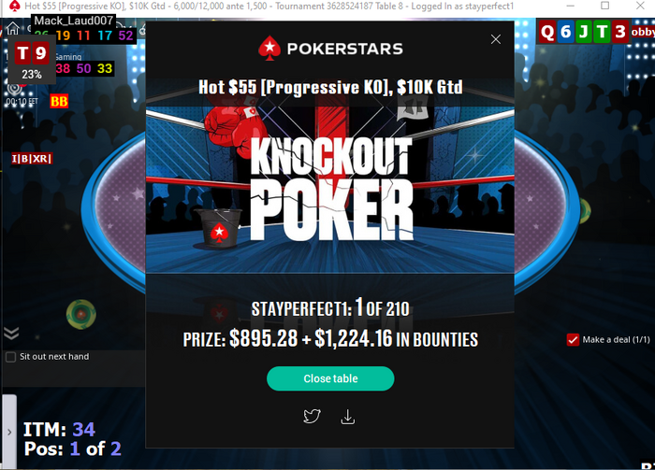Screen dimensions: 655x470
Task: Share the result via Twitter bird icon
Action: click(312, 416)
